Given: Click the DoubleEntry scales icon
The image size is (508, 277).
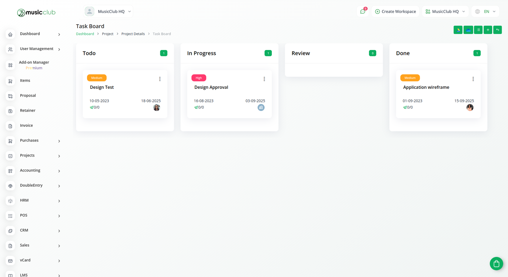Looking at the screenshot, I should [x=10, y=186].
